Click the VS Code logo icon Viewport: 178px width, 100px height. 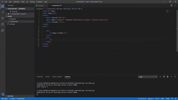point(2,2)
